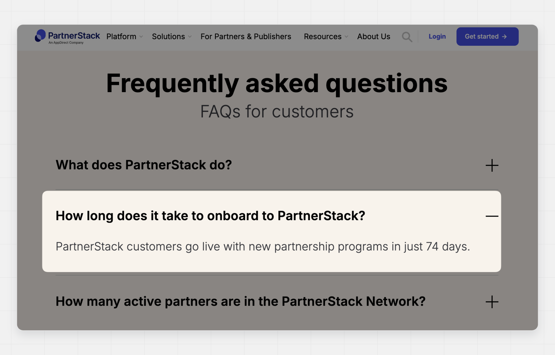This screenshot has height=355, width=555.
Task: Collapse onboarding question with minus icon
Action: pos(492,216)
